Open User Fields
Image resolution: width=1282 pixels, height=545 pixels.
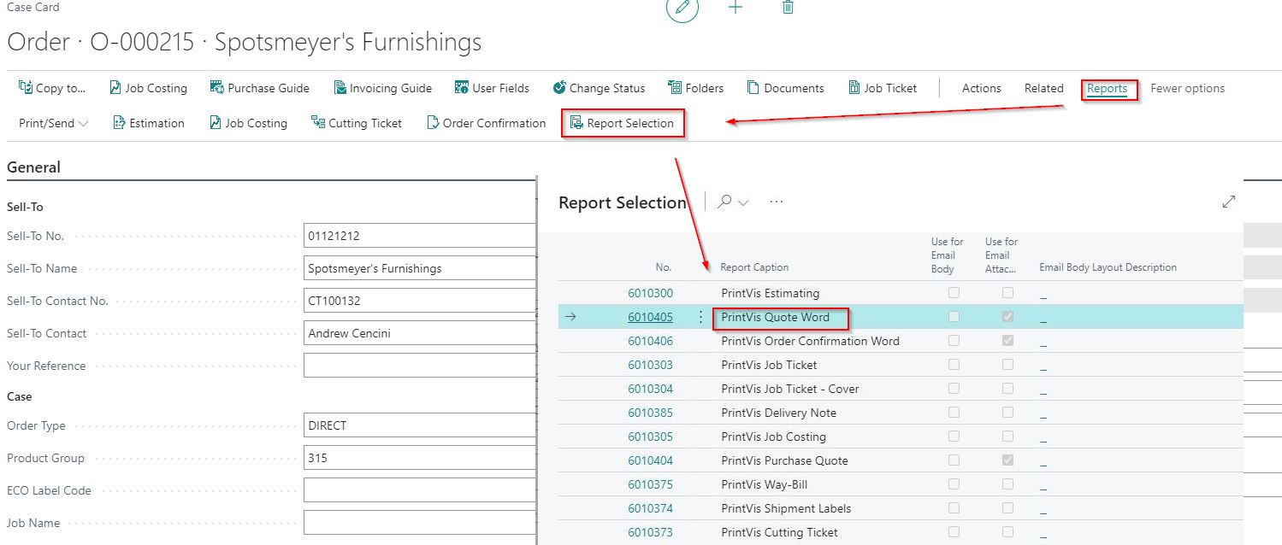coord(492,88)
